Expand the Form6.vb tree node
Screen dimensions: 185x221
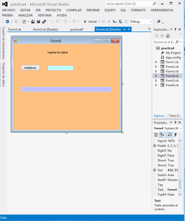pos(156,85)
